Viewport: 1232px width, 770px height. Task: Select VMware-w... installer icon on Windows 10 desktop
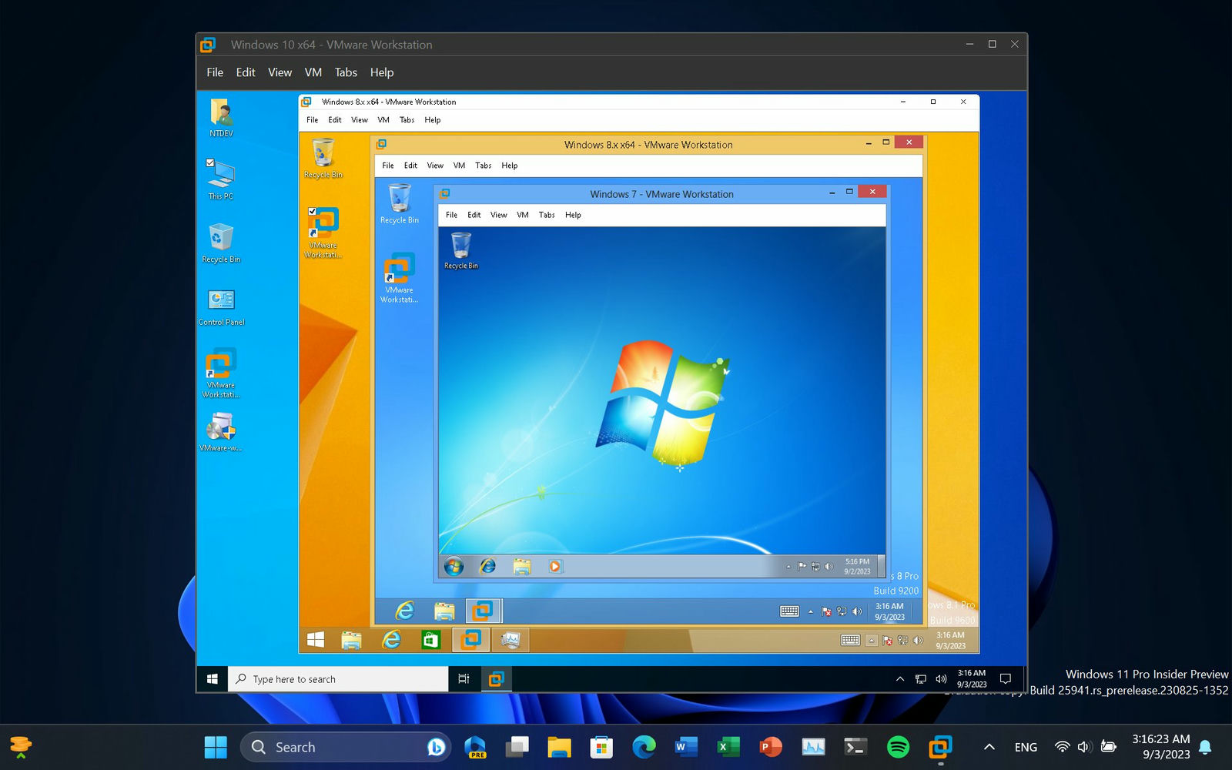coord(221,431)
